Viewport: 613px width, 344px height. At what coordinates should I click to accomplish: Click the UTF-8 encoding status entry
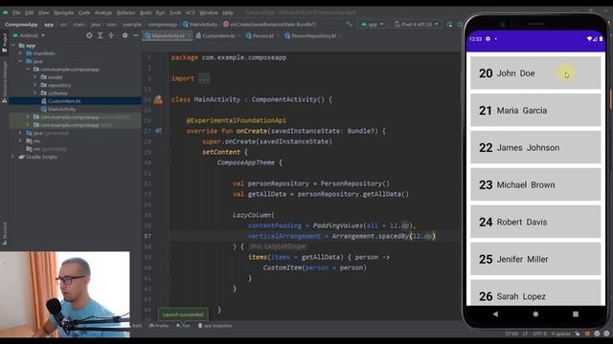(x=539, y=333)
